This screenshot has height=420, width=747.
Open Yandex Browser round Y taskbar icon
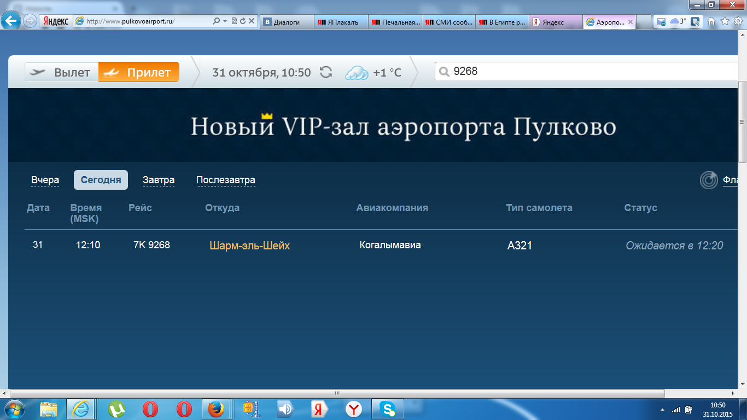pos(354,409)
